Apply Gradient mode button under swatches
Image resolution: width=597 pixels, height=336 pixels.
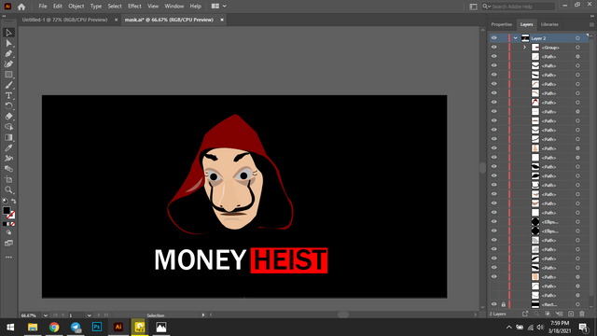[8, 224]
